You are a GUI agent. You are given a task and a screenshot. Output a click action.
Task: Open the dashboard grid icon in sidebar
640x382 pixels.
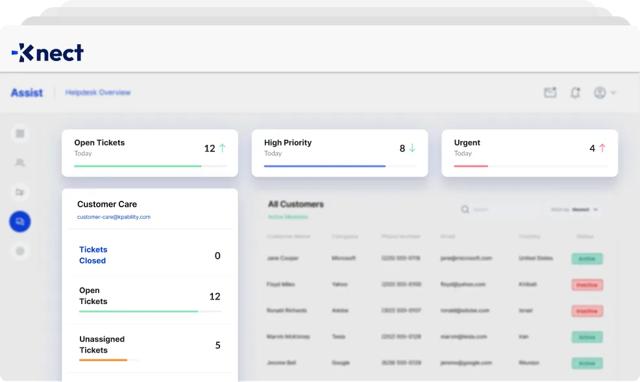[x=20, y=133]
